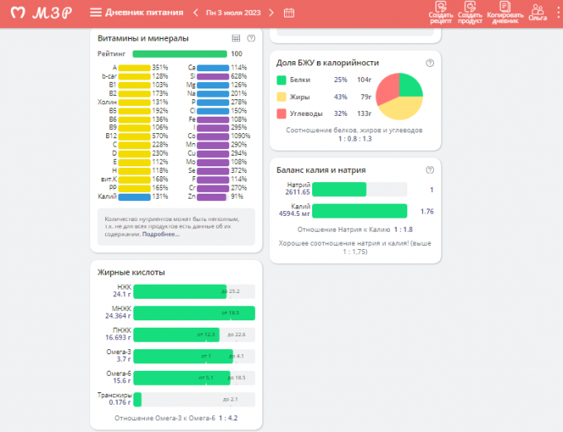Click the B12 vitamin bar
The width and height of the screenshot is (563, 432).
pos(134,135)
